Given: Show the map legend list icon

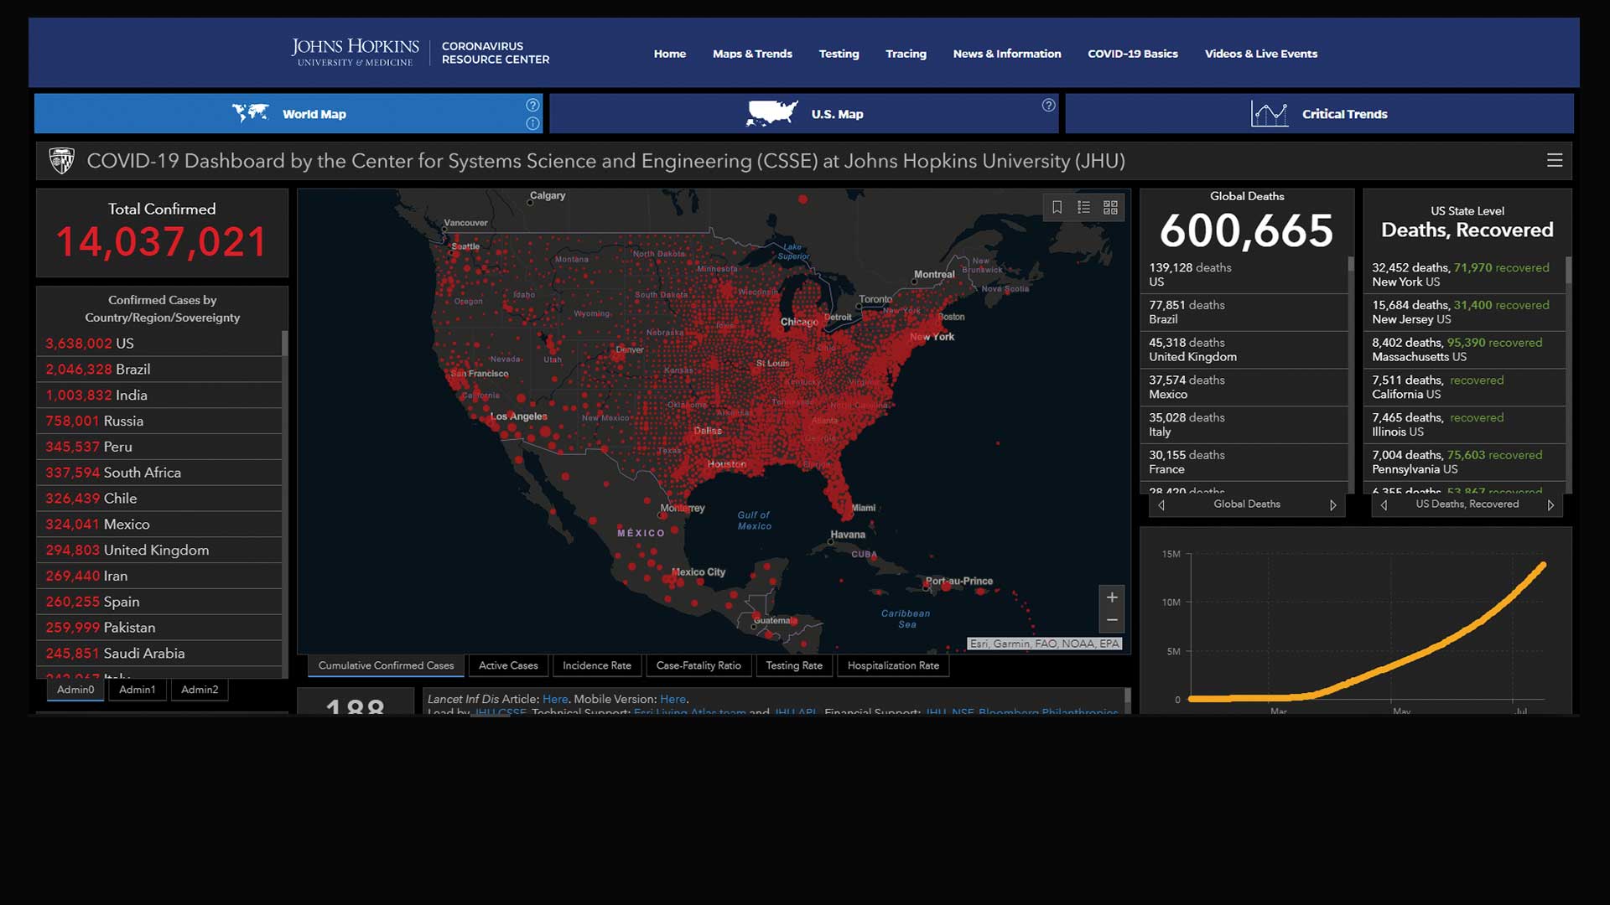Looking at the screenshot, I should [1083, 207].
